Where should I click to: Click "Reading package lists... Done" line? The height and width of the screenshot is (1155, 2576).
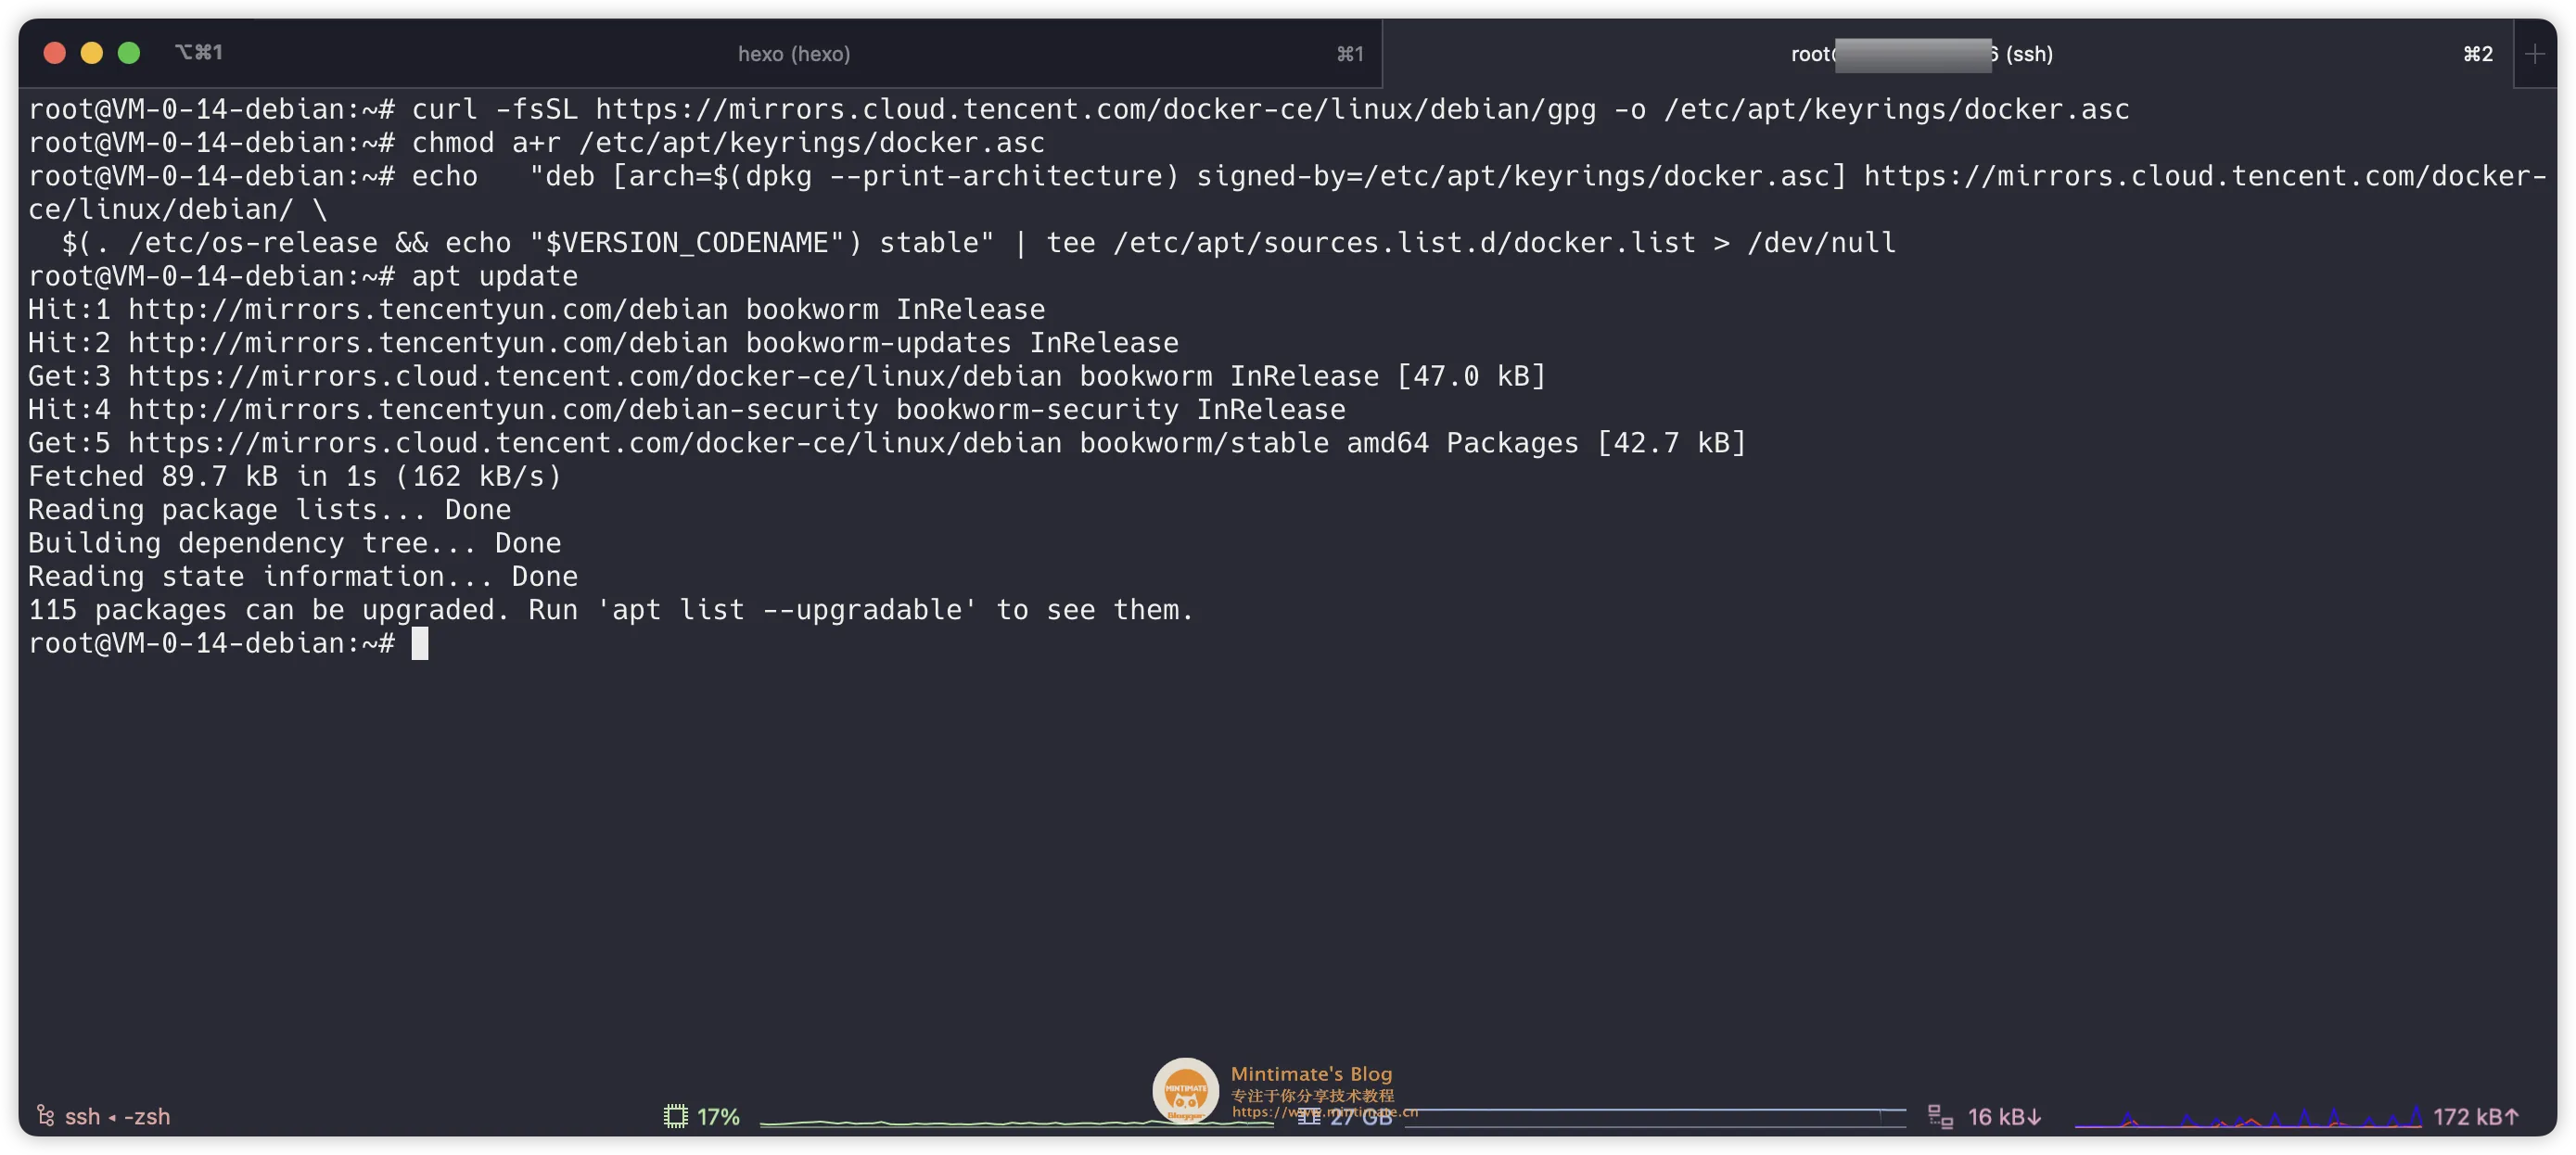pyautogui.click(x=269, y=509)
